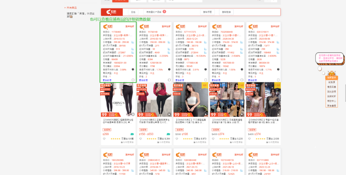Play video on white tube top thumbnail
Screen dimensions: 346x175
coord(206,114)
